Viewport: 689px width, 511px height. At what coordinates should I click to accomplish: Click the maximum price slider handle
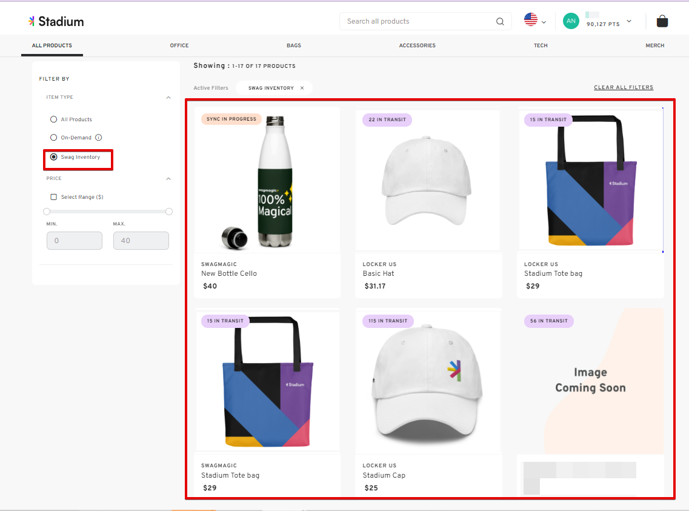[169, 212]
